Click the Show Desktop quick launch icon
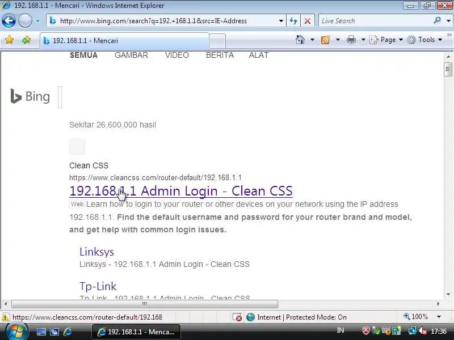The image size is (454, 340). point(41,332)
